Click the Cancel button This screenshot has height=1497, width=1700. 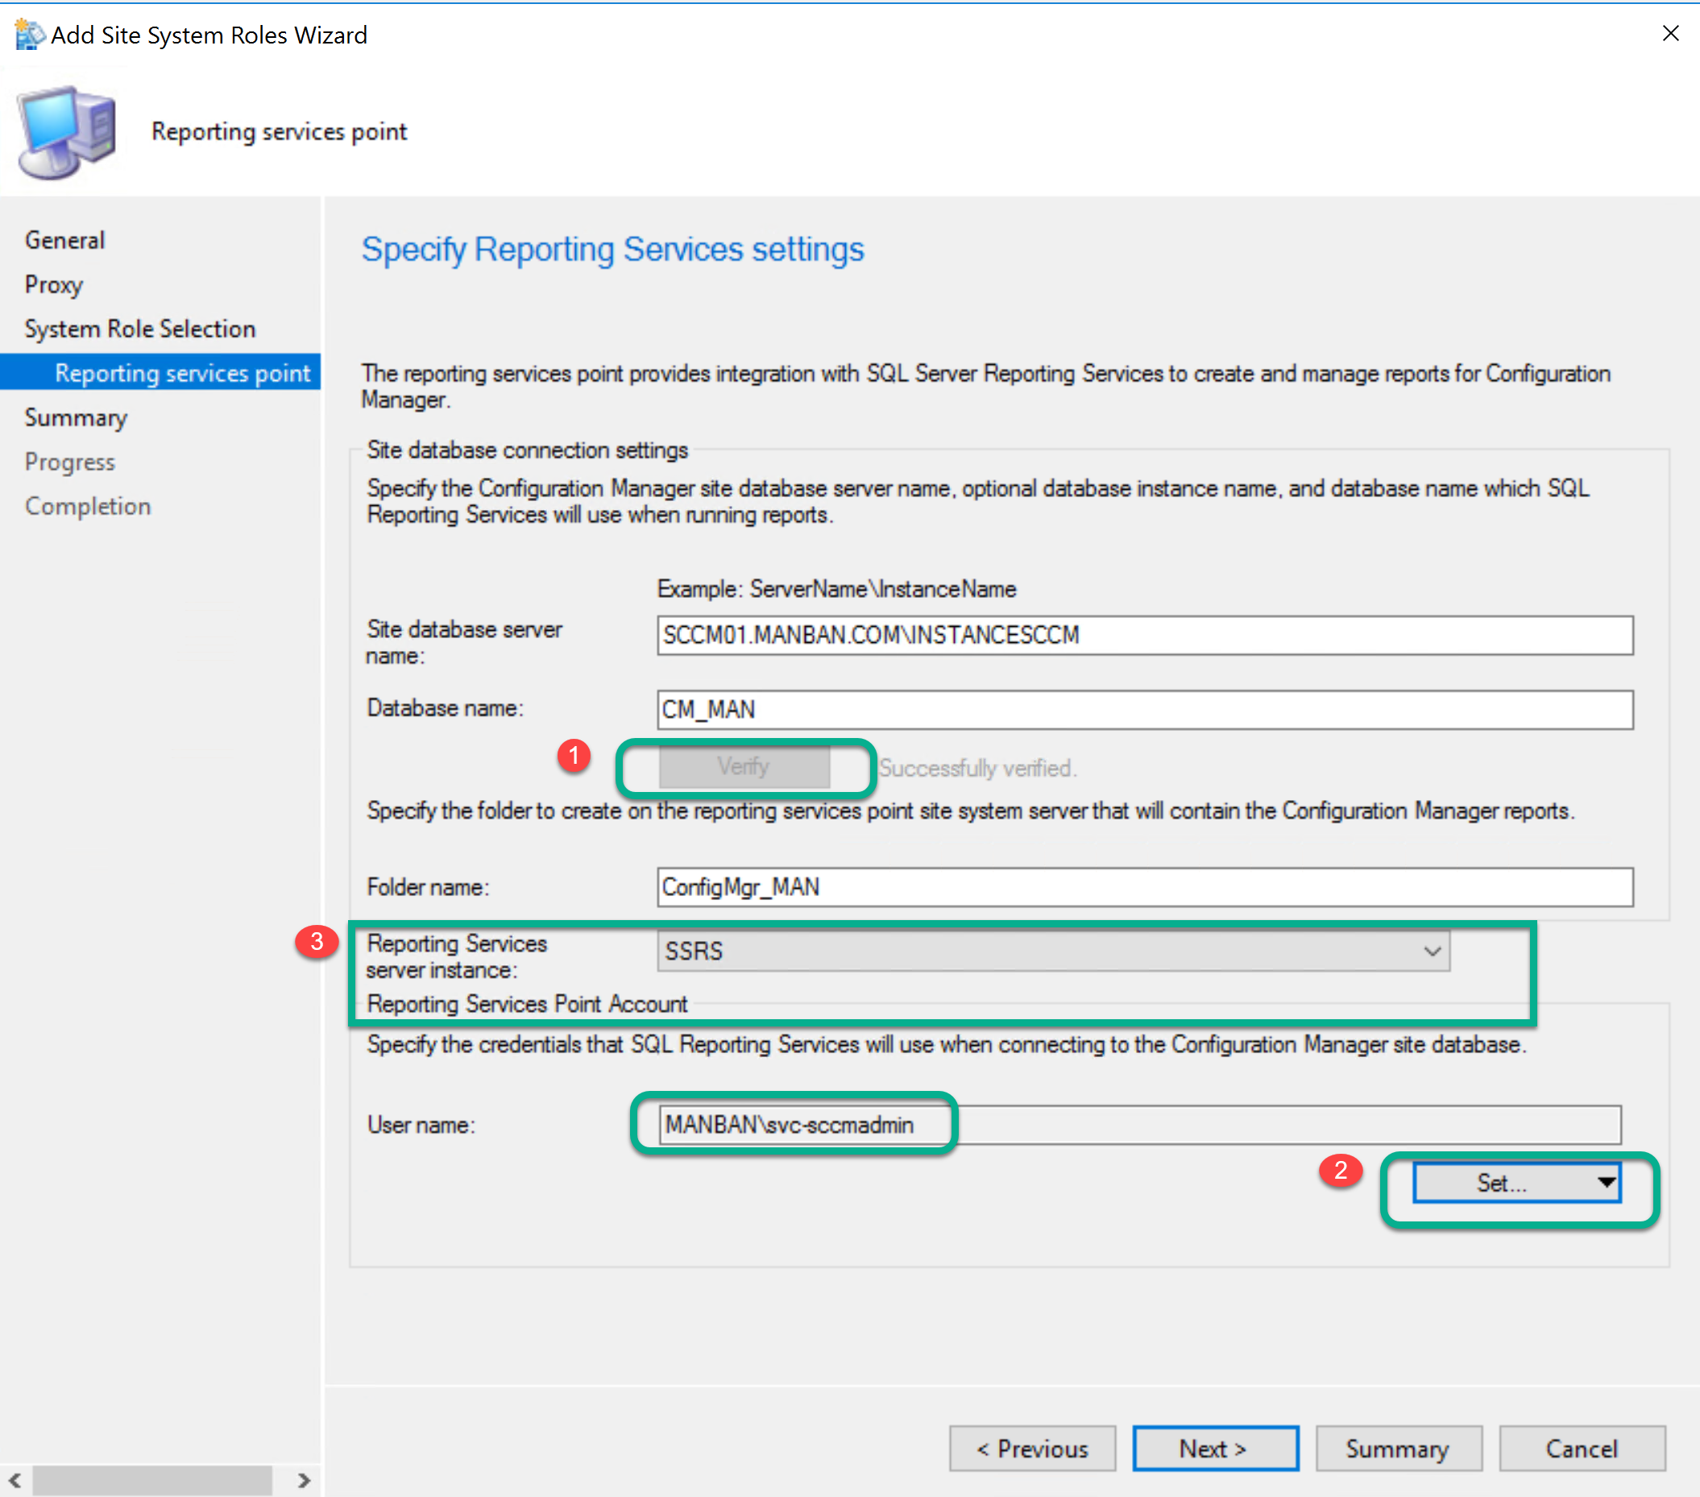click(1580, 1448)
